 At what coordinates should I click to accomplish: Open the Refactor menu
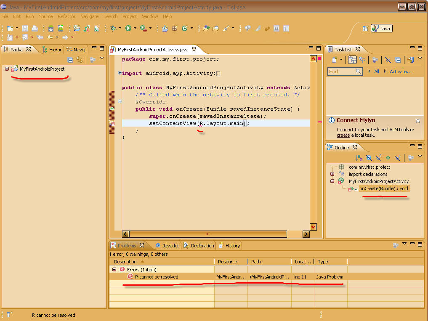(x=66, y=16)
